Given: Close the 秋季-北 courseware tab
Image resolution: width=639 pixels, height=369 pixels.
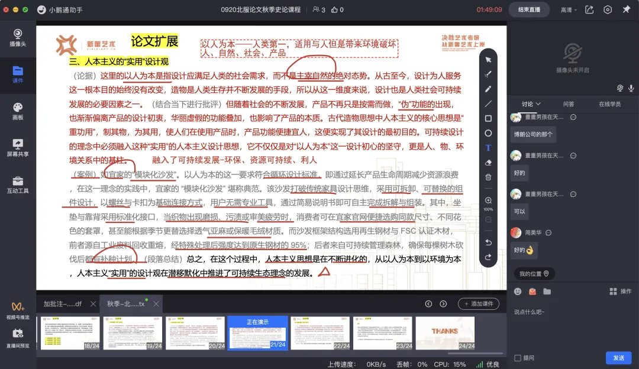Looking at the screenshot, I should [x=156, y=304].
